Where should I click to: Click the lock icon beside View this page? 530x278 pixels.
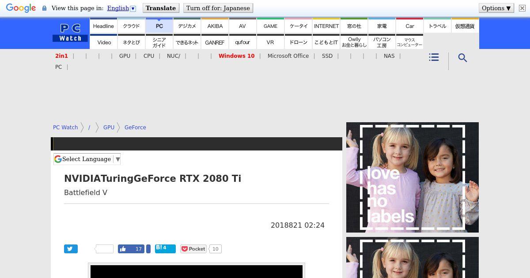tap(44, 8)
